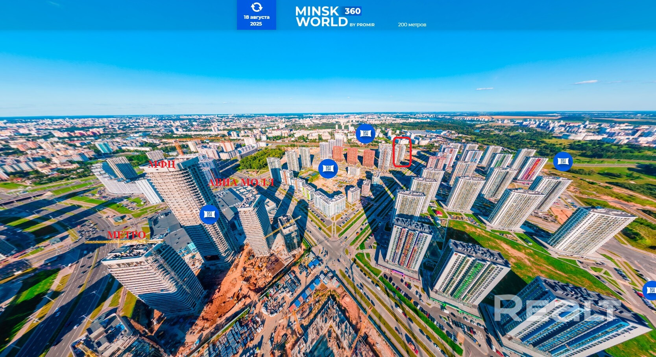Click the 360 badge beside the logo
The image size is (656, 357).
pos(352,11)
